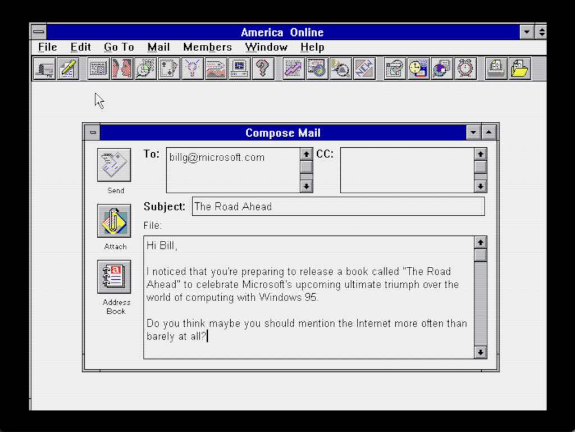Click the globe with newspaper toolbar icon
The width and height of the screenshot is (575, 432).
[317, 69]
